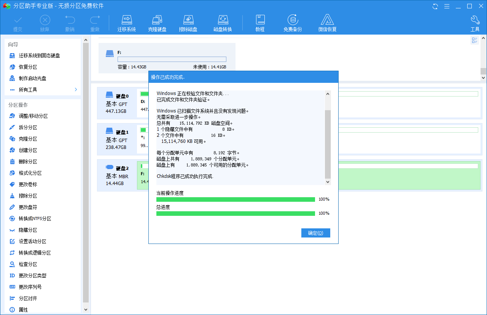Image resolution: width=487 pixels, height=315 pixels.
Task: Choose 克隆分区 clone partition
Action: tap(23, 139)
